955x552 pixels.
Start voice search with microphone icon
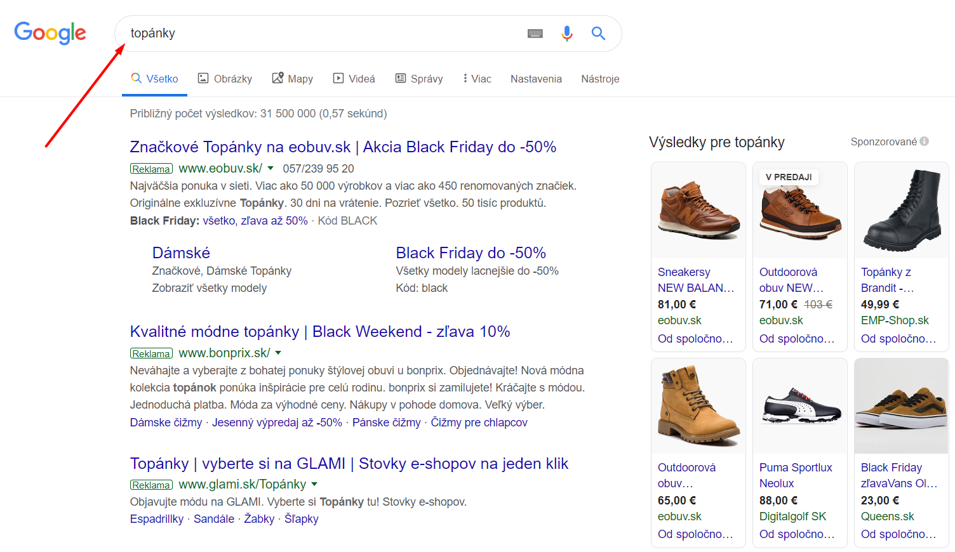point(567,33)
